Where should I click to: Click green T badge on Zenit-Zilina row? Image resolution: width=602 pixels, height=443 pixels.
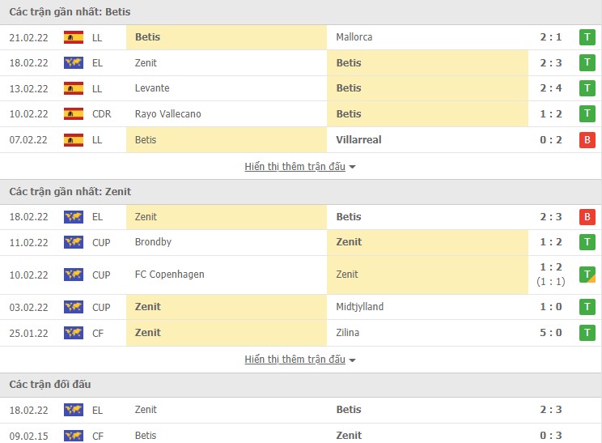click(587, 333)
